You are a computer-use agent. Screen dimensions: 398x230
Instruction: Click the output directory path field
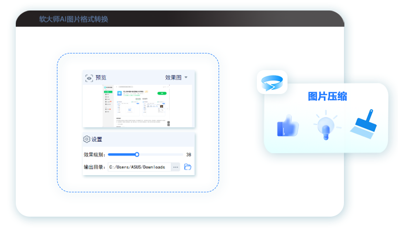tap(138, 167)
